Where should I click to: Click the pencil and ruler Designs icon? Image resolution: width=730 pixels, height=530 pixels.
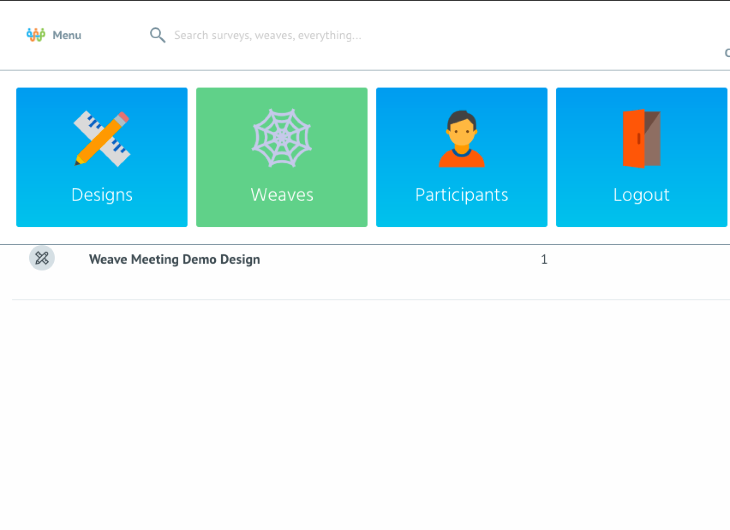point(102,138)
